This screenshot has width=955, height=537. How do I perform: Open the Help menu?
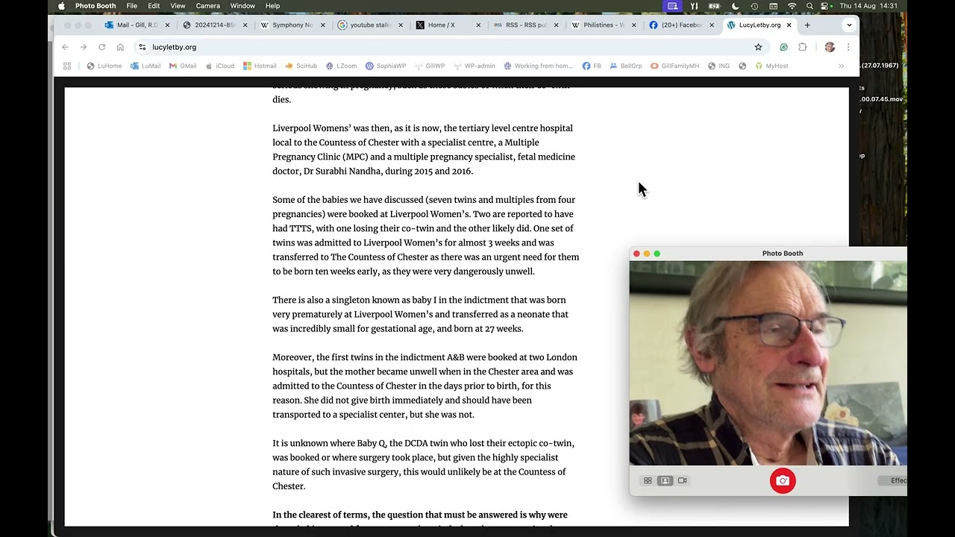click(272, 6)
